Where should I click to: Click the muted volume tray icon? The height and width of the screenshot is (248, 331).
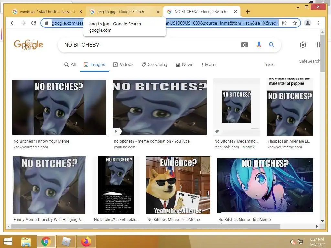(293, 242)
